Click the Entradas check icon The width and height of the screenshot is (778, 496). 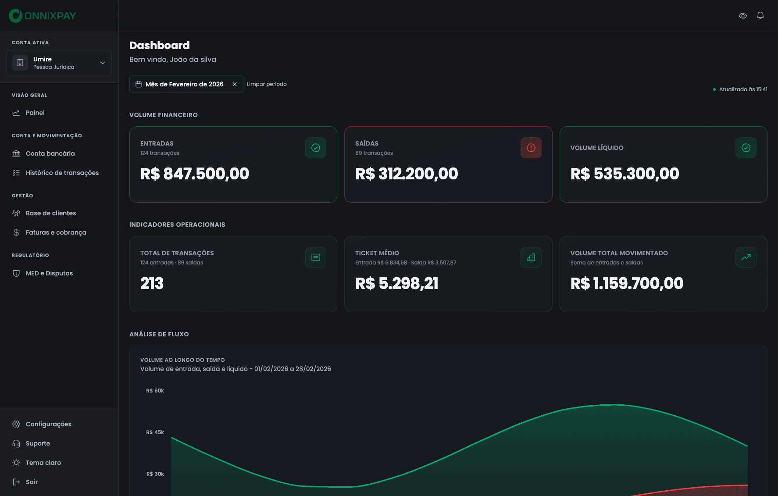tap(316, 148)
